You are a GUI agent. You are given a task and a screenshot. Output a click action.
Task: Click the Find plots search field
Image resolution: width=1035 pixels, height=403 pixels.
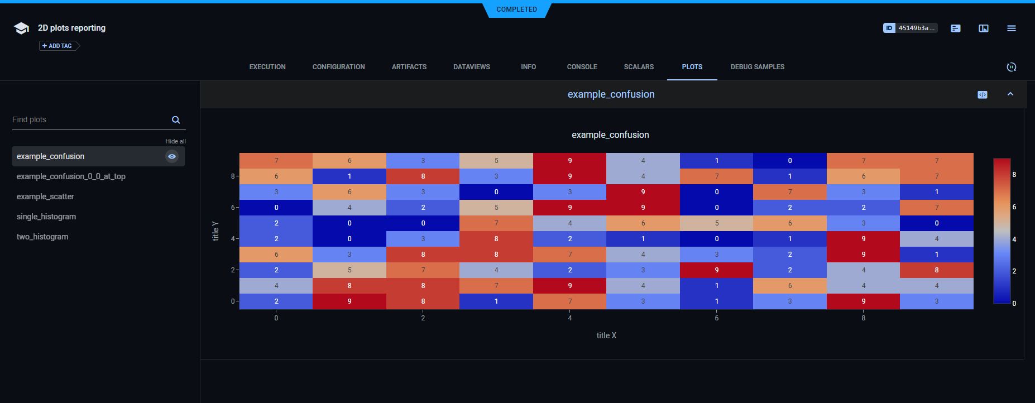pos(89,120)
